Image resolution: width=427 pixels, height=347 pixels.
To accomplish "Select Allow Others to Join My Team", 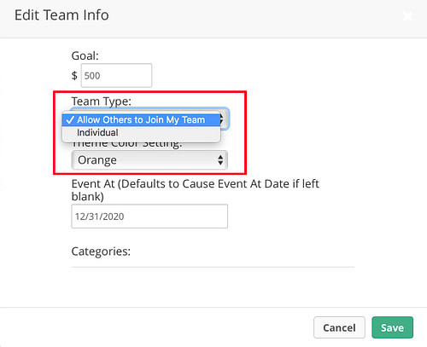I will 141,119.
